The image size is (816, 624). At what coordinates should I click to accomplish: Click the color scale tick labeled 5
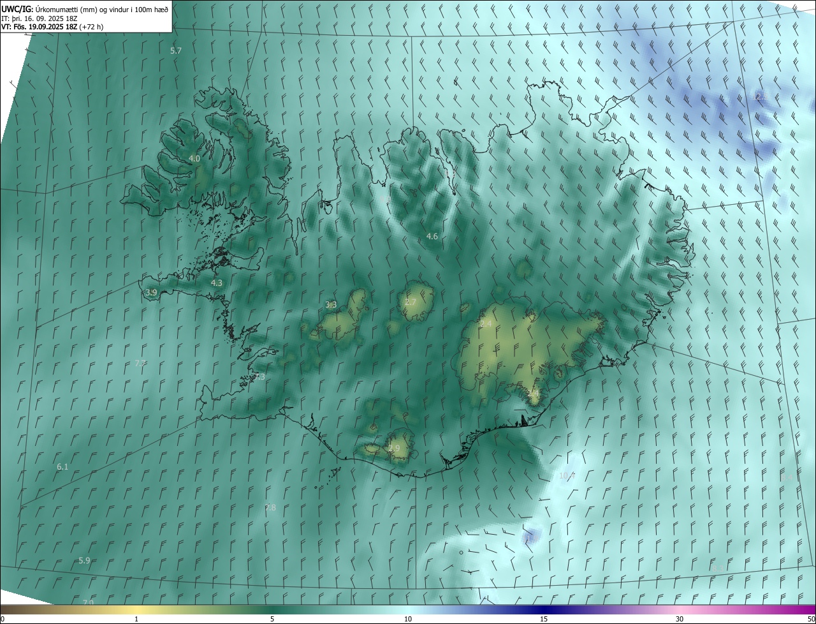pos(272,619)
